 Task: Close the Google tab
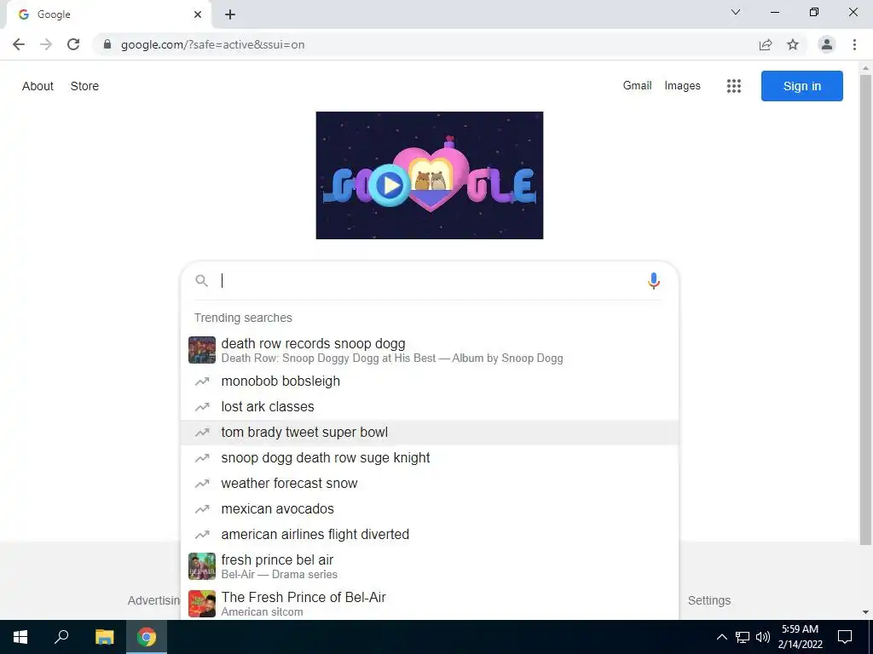[198, 14]
